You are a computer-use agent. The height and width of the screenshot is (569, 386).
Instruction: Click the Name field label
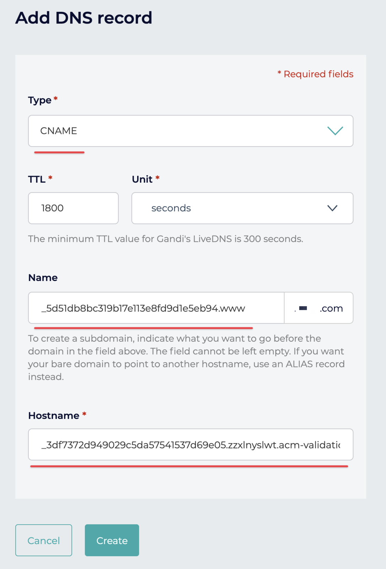point(43,278)
